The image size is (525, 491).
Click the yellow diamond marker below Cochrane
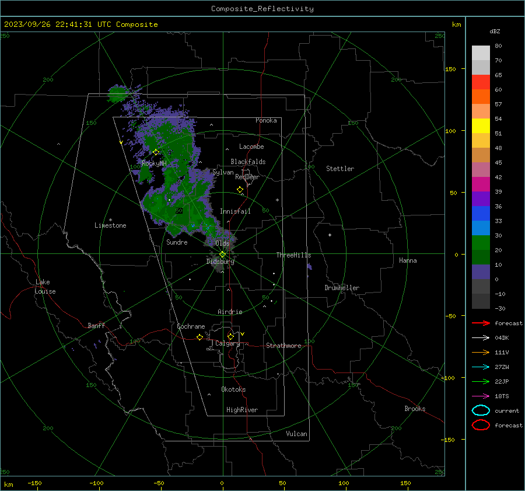point(200,337)
